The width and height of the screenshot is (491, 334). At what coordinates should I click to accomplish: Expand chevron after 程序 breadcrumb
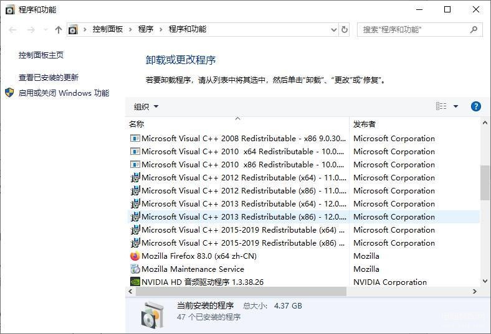click(x=161, y=30)
